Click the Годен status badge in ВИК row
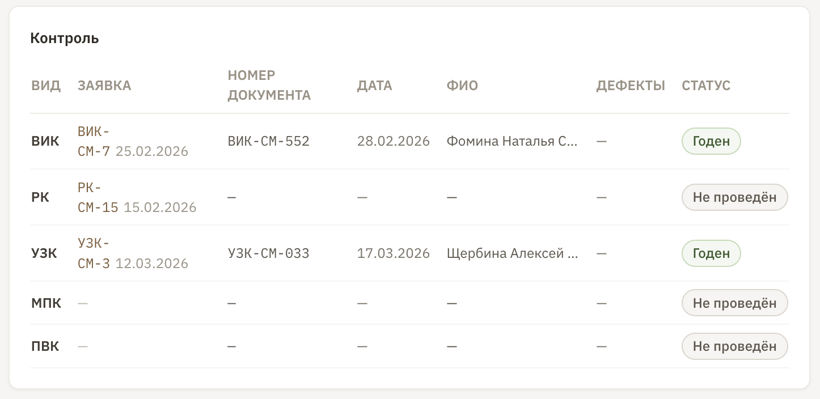Screen dimensions: 820x399 (x=711, y=141)
